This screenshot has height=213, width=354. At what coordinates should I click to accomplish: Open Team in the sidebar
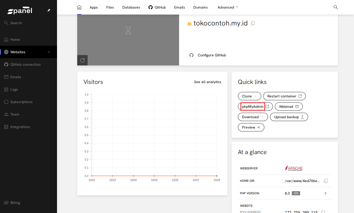[x=29, y=114]
